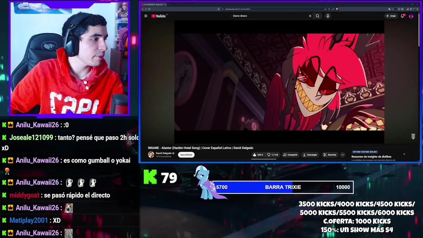Like the video with 545 K likes

click(258, 155)
